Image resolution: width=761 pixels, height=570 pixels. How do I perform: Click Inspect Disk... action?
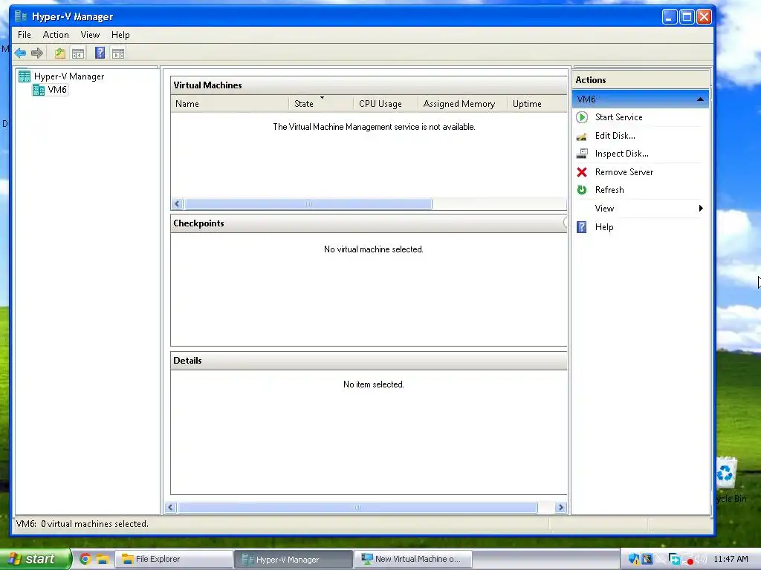(622, 154)
